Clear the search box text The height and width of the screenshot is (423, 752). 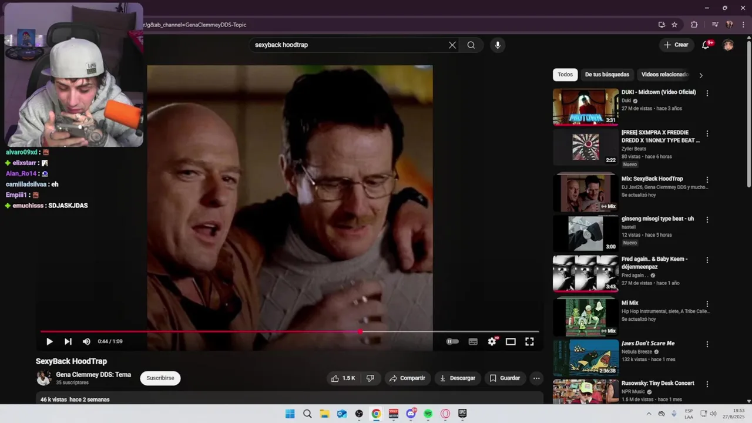pos(452,45)
